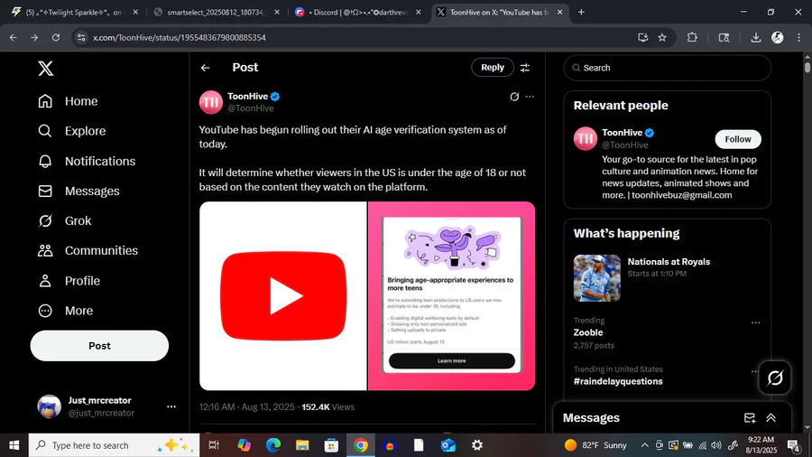This screenshot has height=457, width=812.
Task: Open Profile from the sidebar
Action: point(69,281)
